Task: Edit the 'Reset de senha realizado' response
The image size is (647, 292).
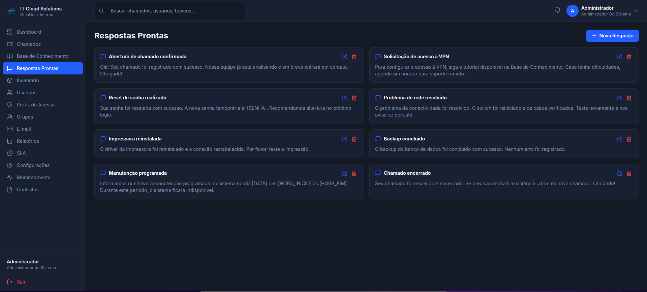Action: click(345, 98)
